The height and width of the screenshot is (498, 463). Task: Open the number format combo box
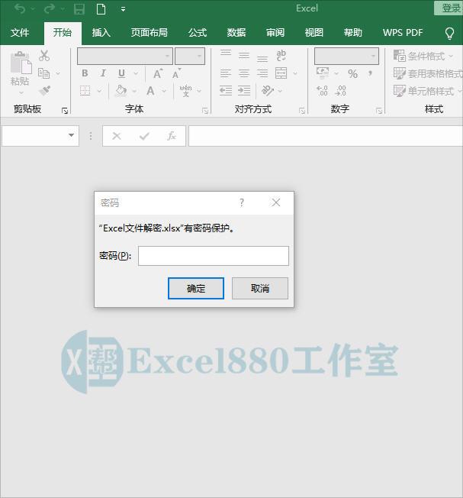tap(346, 57)
